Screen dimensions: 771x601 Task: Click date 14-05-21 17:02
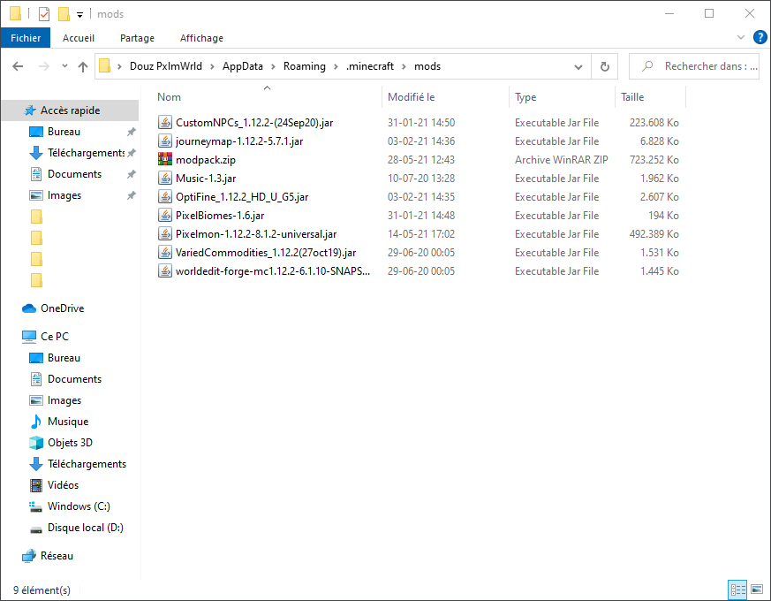point(421,234)
